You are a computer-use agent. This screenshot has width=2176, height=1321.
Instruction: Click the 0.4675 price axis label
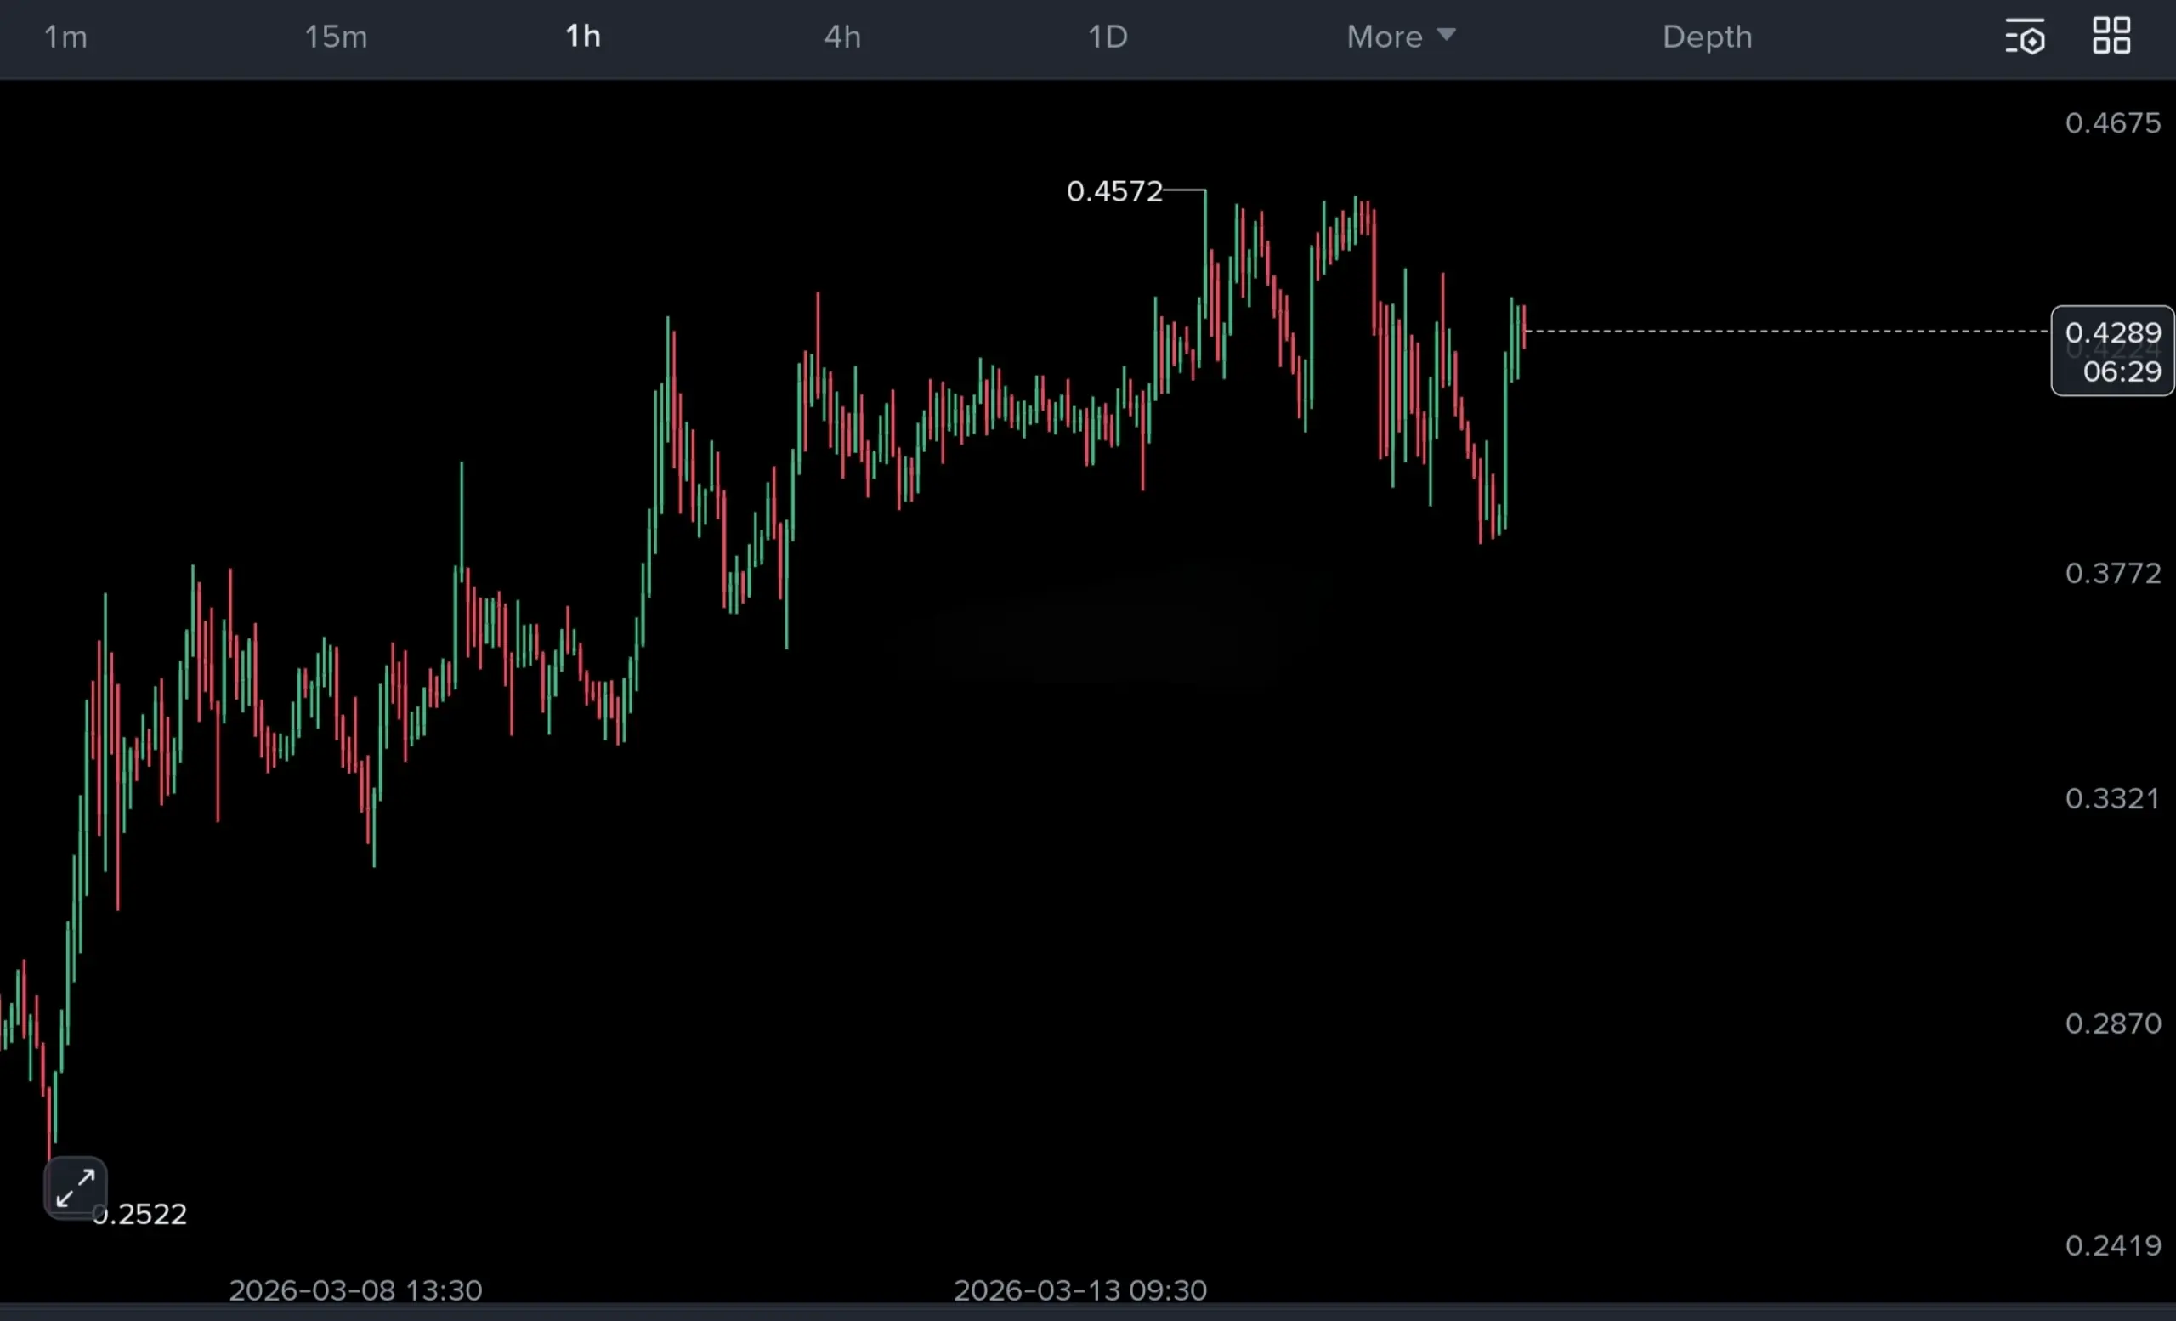pos(2112,122)
